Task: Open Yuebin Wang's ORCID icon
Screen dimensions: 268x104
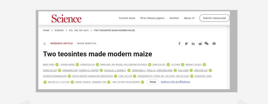Action: [x=77, y=65]
